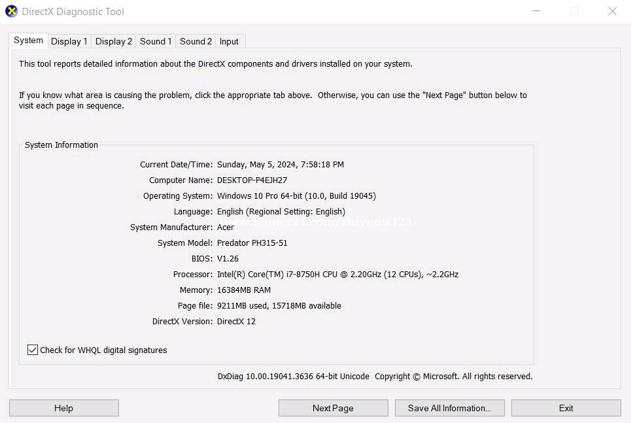
Task: Go to the Next Page
Action: click(333, 408)
